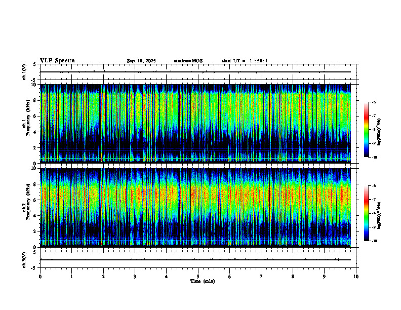This screenshot has width=401, height=310.
Task: Click the upper color scale bar for ch.1
Action: click(366, 130)
